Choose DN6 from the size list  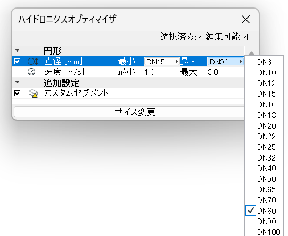tap(264, 62)
